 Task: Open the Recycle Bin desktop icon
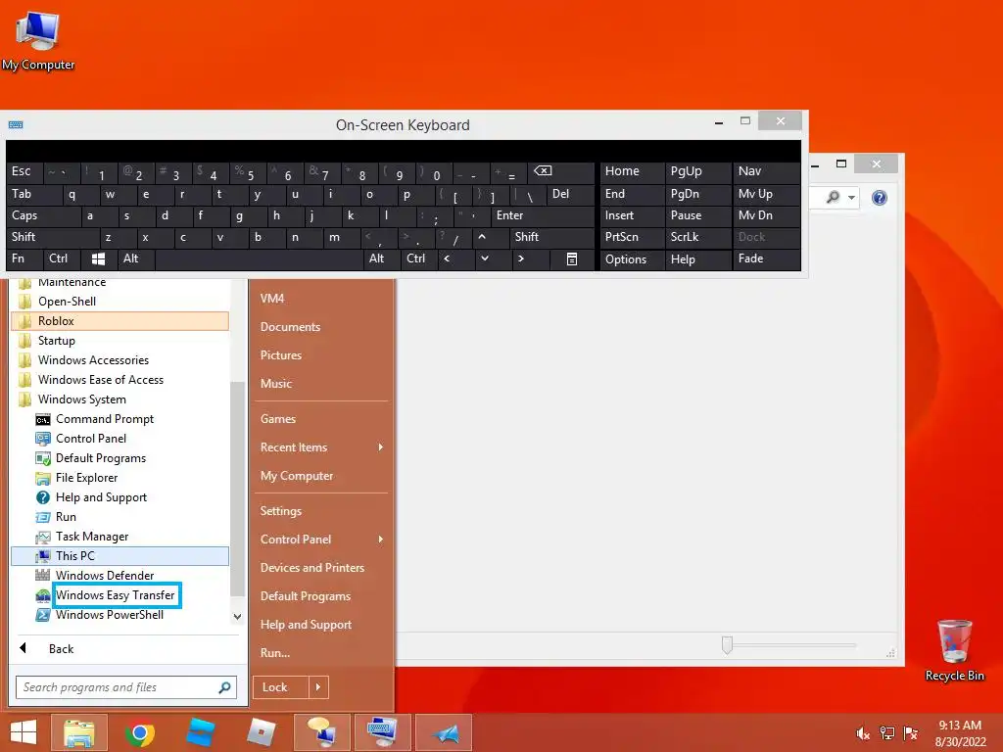[954, 650]
